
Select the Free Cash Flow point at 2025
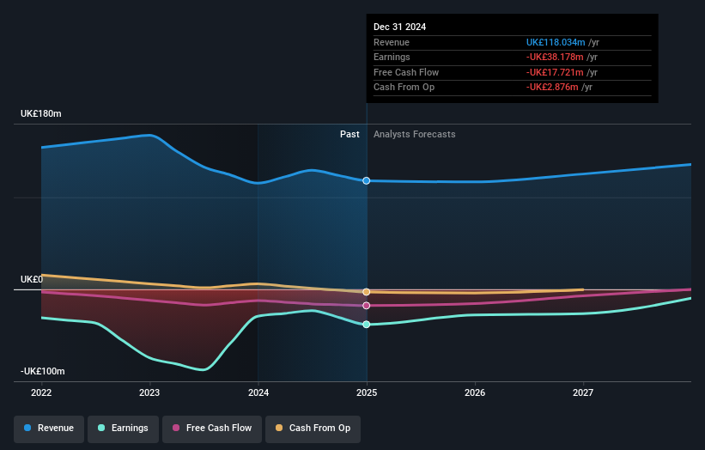click(x=367, y=306)
